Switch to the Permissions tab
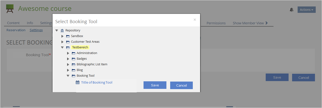This screenshot has width=322, height=108. click(216, 23)
